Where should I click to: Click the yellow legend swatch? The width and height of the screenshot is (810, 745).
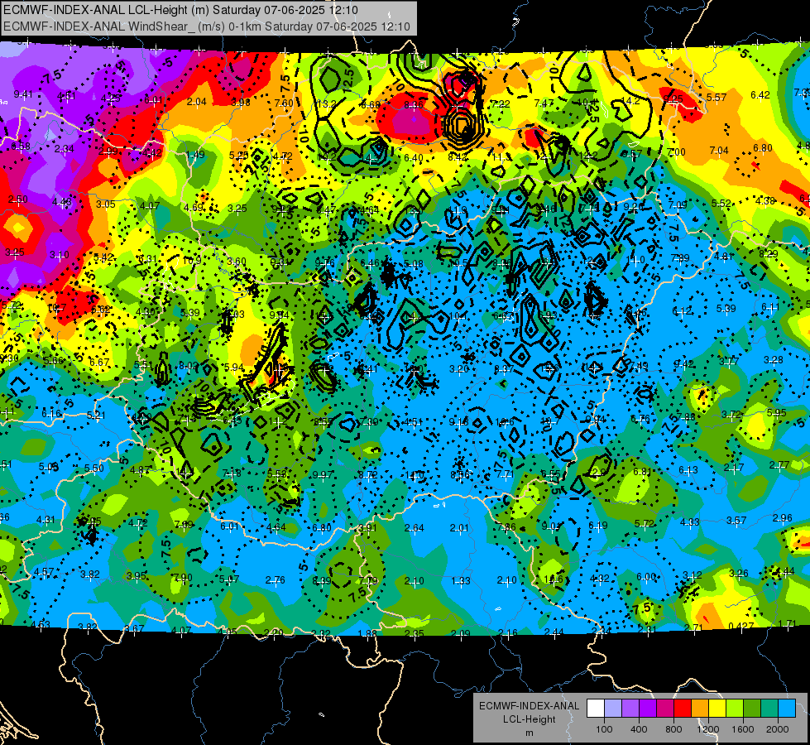coord(717,708)
